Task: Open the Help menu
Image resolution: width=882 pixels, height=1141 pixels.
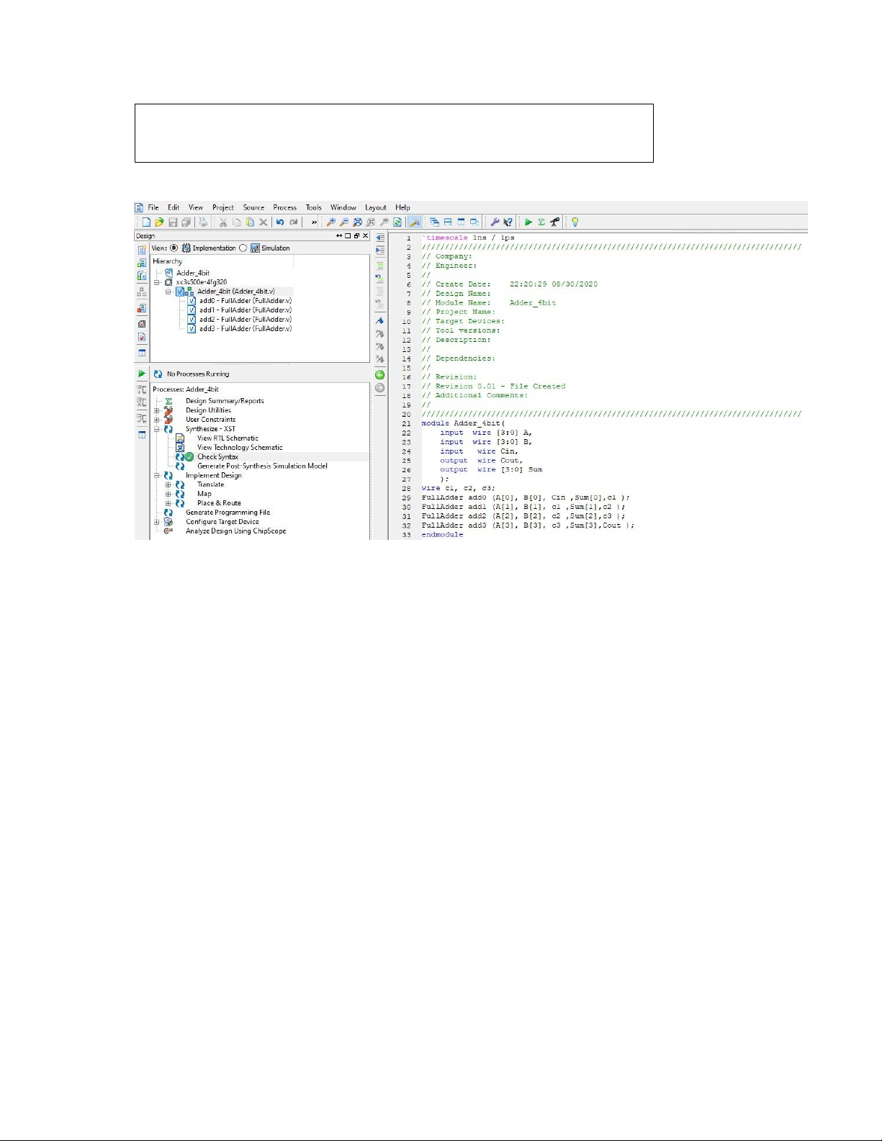Action: [x=402, y=207]
